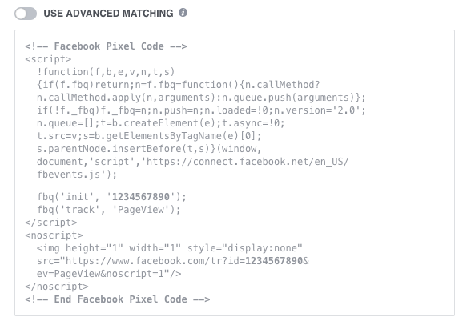Click the bold pixel ID in fbq init

(x=141, y=197)
